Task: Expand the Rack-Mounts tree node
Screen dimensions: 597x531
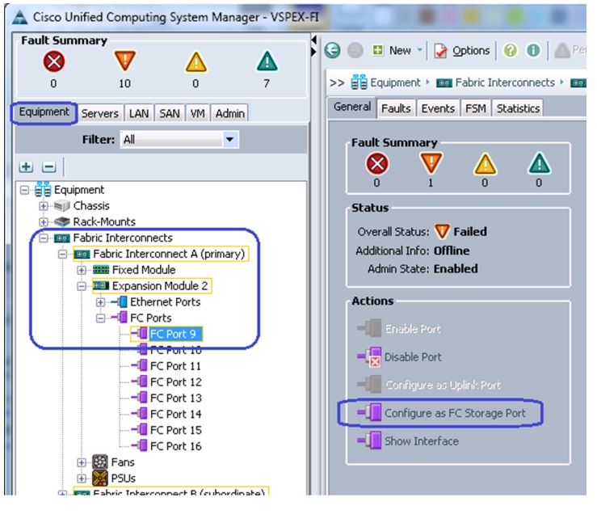Action: pos(44,221)
